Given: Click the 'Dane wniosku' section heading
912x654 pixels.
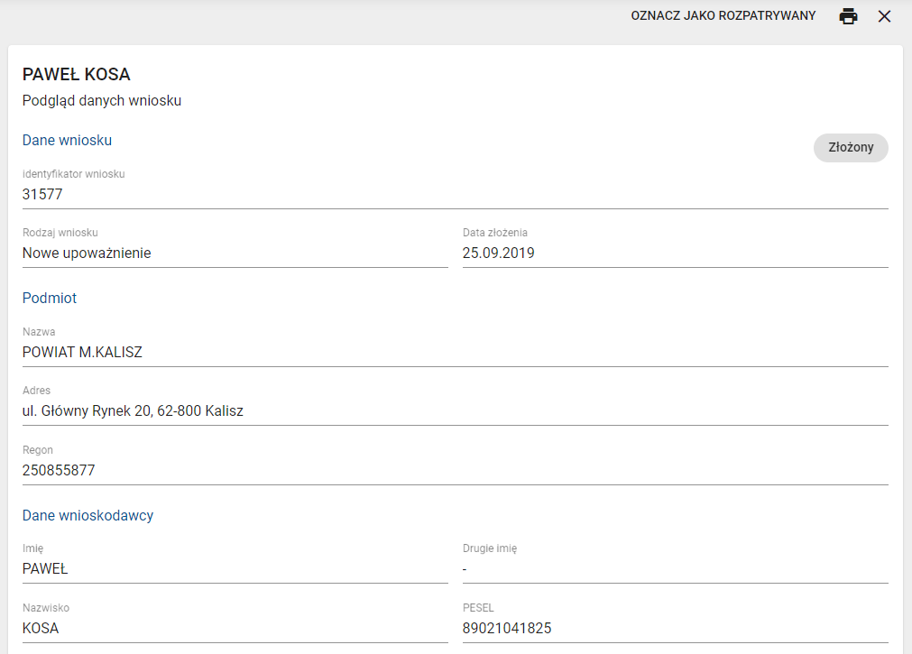Looking at the screenshot, I should 67,141.
